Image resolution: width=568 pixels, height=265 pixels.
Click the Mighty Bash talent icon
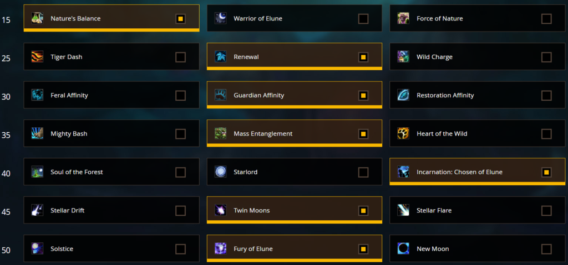[37, 134]
